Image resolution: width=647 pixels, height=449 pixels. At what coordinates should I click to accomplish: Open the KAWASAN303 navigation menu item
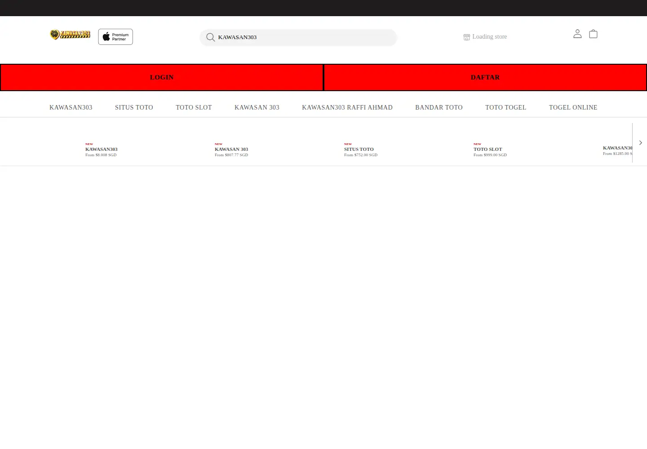71,107
